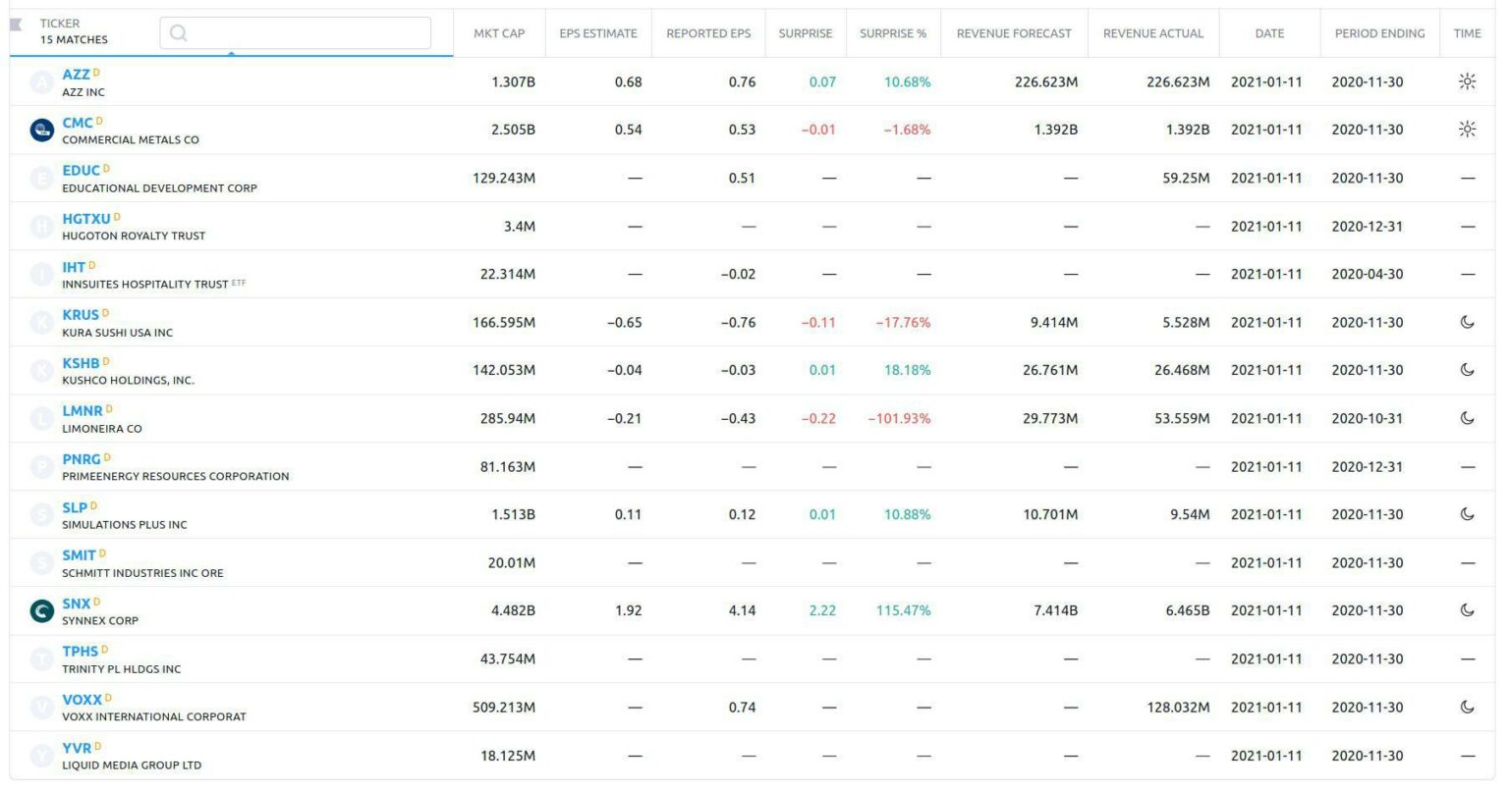The image size is (1509, 789).
Task: Open the EDUC ticker link
Action: click(x=81, y=170)
